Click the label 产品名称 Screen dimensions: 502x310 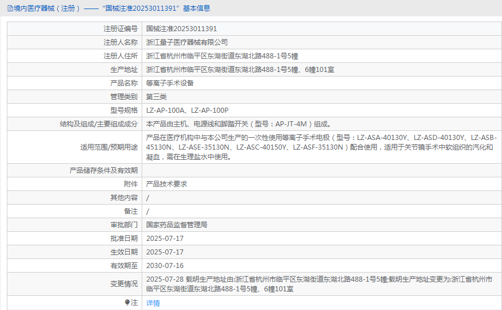[124, 83]
